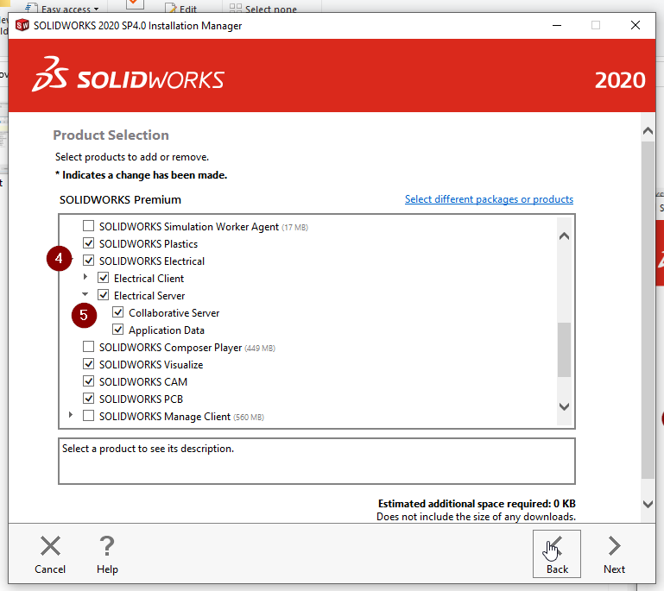Click the SW app icon in the title bar
Image resolution: width=664 pixels, height=591 pixels.
[x=22, y=25]
